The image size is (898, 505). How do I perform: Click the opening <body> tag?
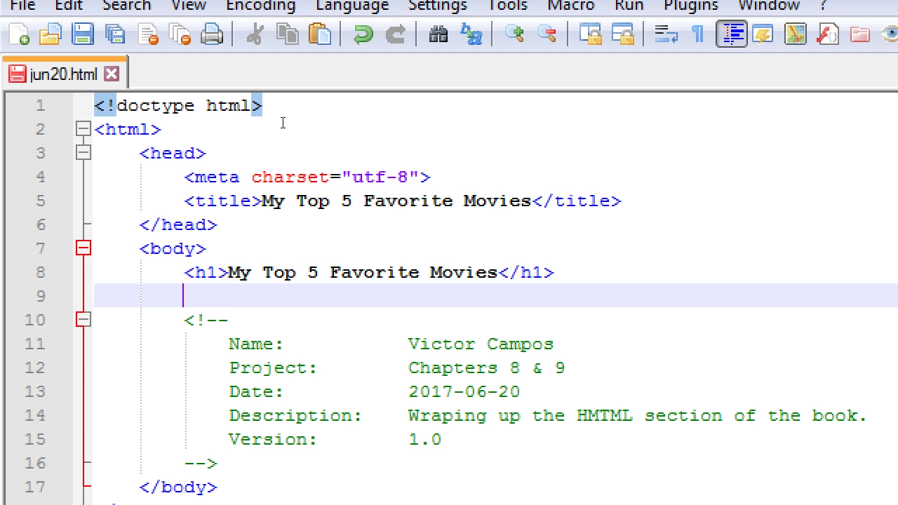pyautogui.click(x=173, y=248)
